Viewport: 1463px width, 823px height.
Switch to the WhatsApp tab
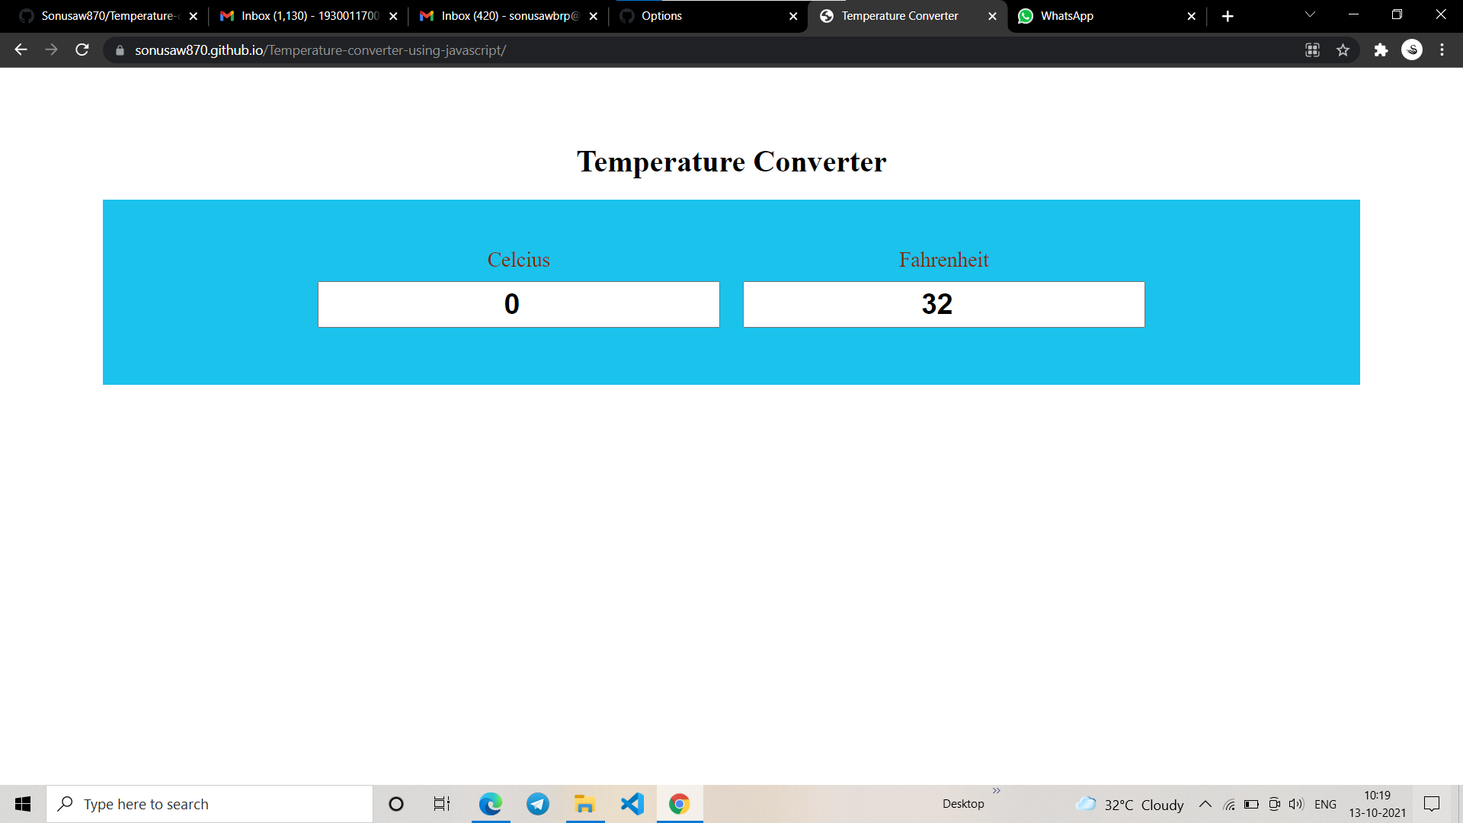click(x=1097, y=16)
